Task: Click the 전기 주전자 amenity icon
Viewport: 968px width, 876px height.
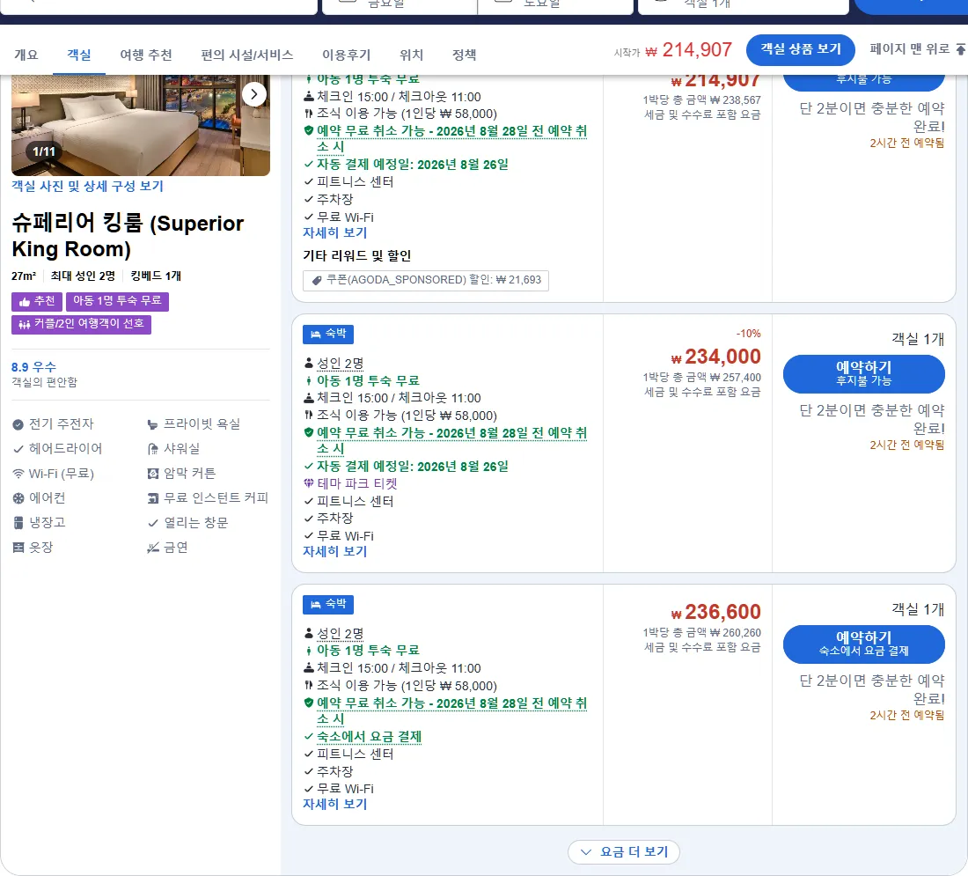Action: (18, 424)
